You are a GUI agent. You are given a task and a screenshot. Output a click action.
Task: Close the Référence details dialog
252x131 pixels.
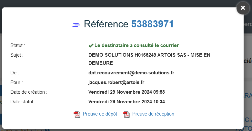click(x=243, y=8)
